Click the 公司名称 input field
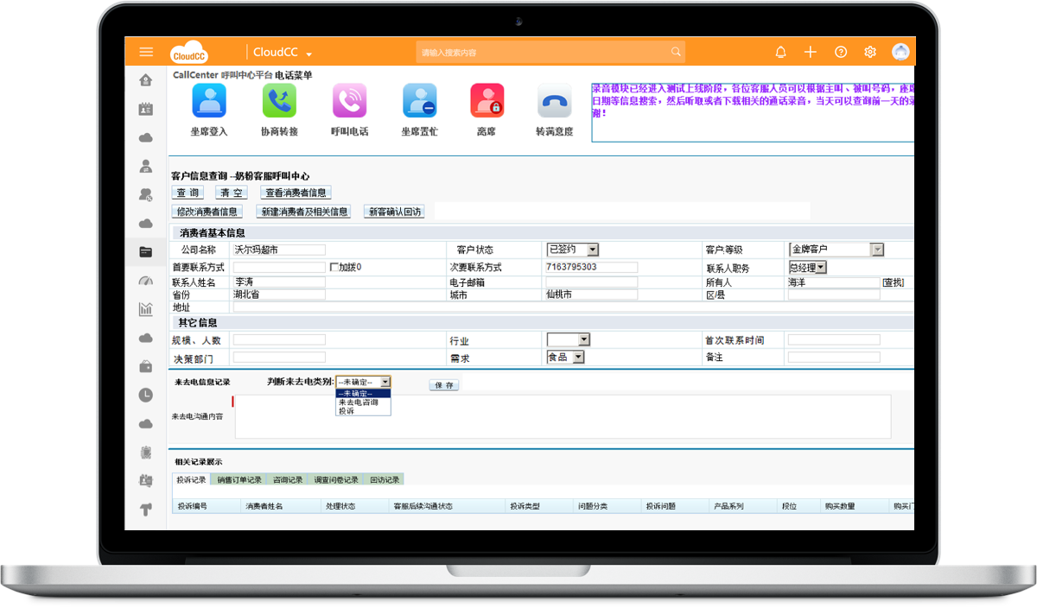1037x608 pixels. click(x=278, y=250)
